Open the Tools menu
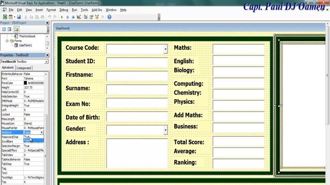 coord(84,10)
